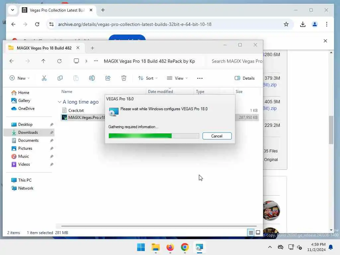This screenshot has height=255, width=340.
Task: Click the Share icon in File Explorer toolbar
Action: tap(108, 78)
